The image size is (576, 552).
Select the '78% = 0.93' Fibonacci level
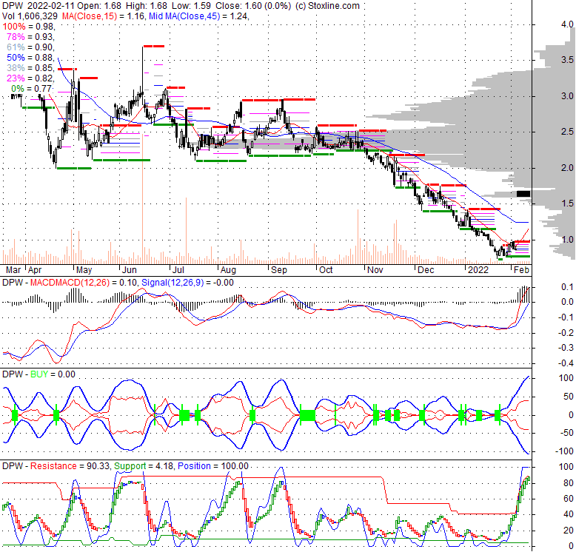31,37
